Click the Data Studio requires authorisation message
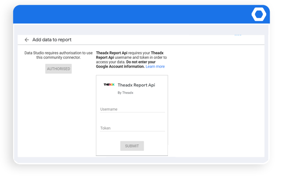Viewport: 283px width, 186px height. pyautogui.click(x=59, y=55)
